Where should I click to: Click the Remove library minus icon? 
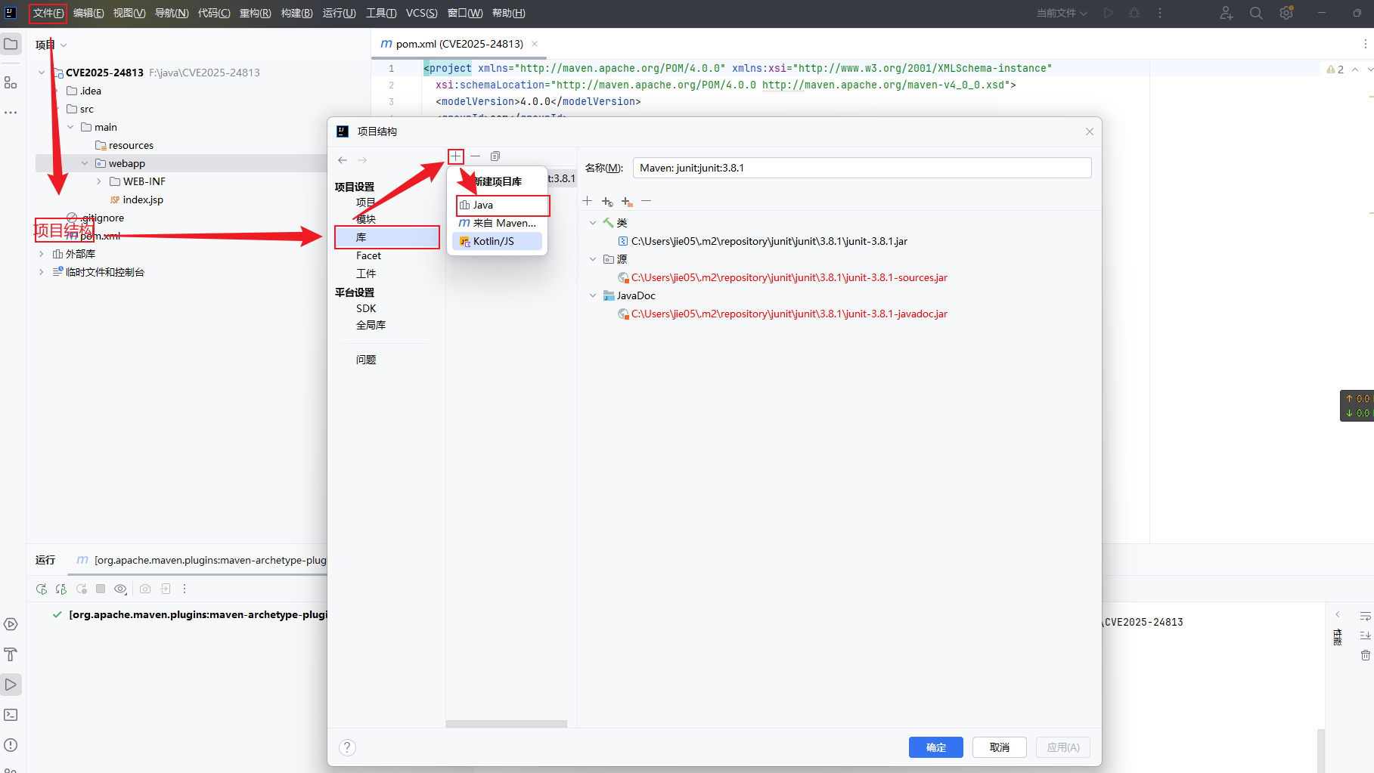pos(475,156)
